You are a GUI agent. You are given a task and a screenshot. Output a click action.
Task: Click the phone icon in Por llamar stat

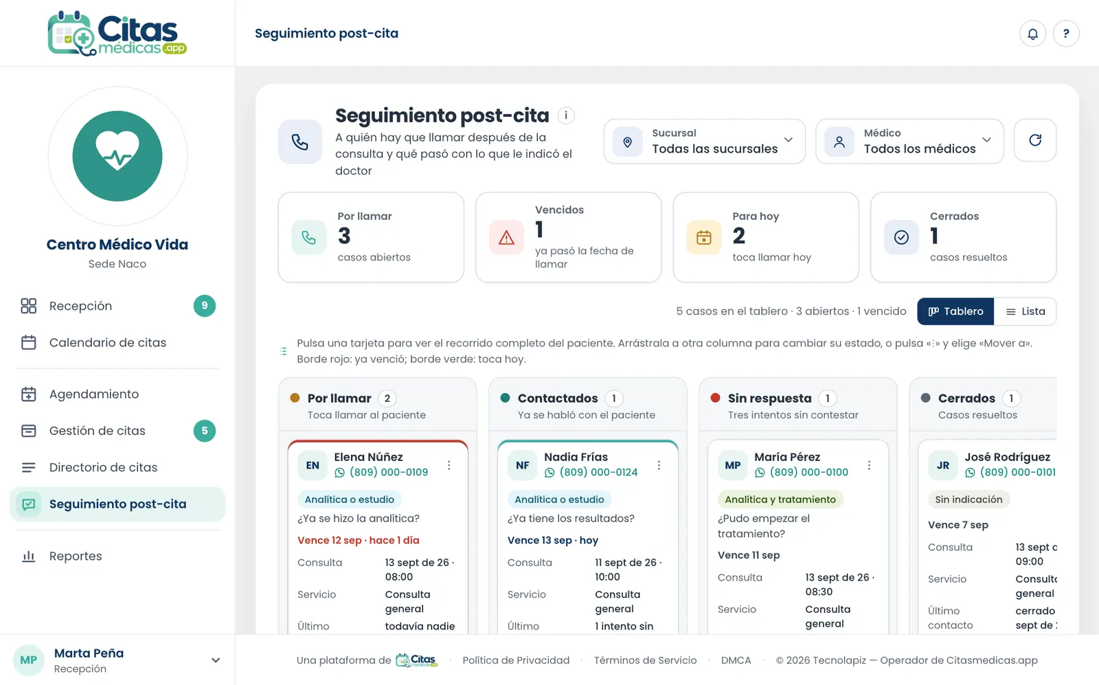pos(309,238)
